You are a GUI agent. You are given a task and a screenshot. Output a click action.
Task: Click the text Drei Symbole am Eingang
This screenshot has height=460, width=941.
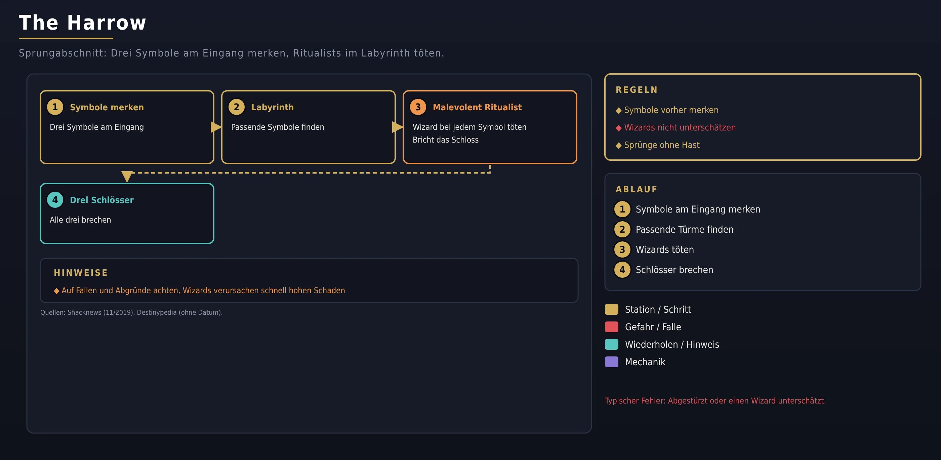(97, 127)
